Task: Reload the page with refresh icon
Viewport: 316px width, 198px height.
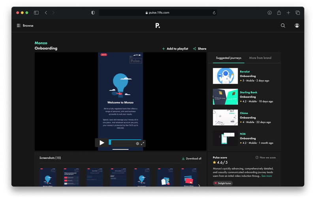Action: click(214, 13)
